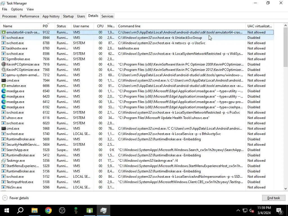Click the TextInputHost.exe process icon

coord(3,182)
